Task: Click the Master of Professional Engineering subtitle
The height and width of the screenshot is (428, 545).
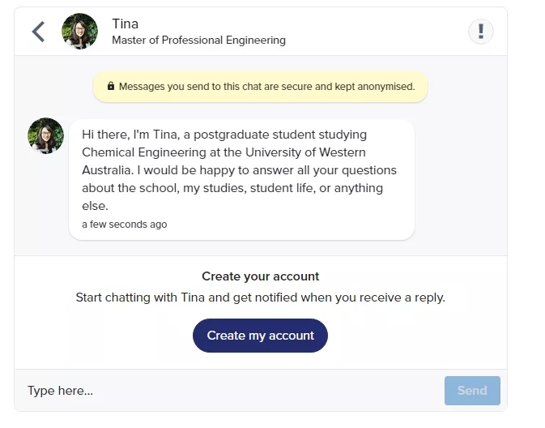Action: click(x=198, y=40)
